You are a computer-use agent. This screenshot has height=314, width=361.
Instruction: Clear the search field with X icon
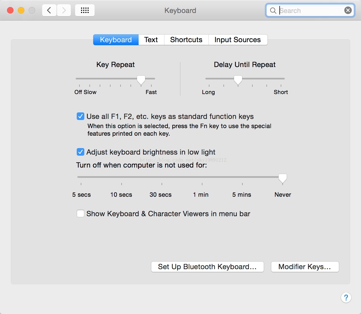tap(348, 11)
